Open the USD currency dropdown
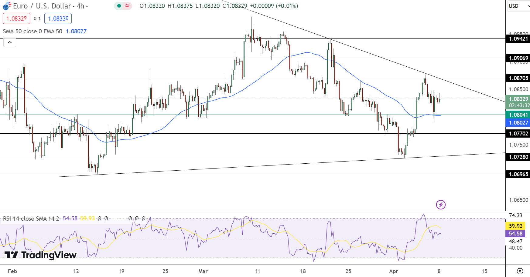Screen dimensions: 530x277 pos(518,6)
